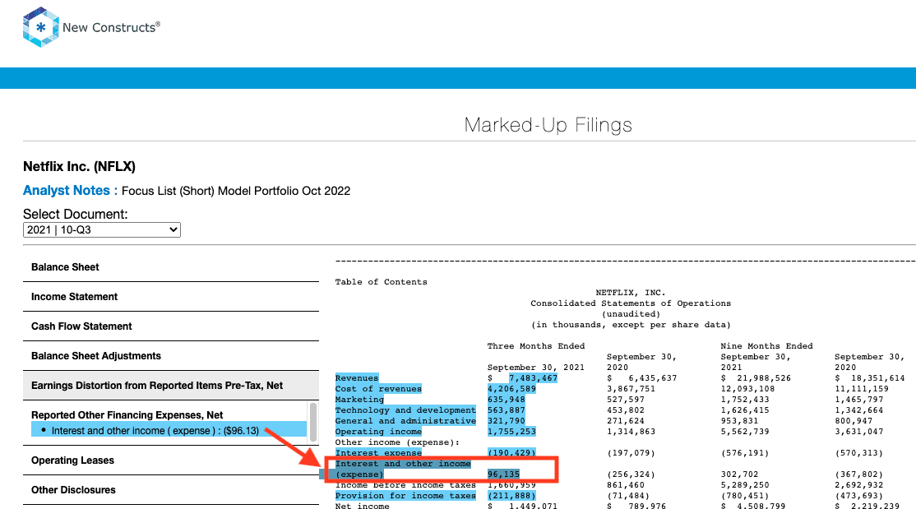The width and height of the screenshot is (916, 509).
Task: Click the New Constructs hexagon logo
Action: tap(40, 27)
